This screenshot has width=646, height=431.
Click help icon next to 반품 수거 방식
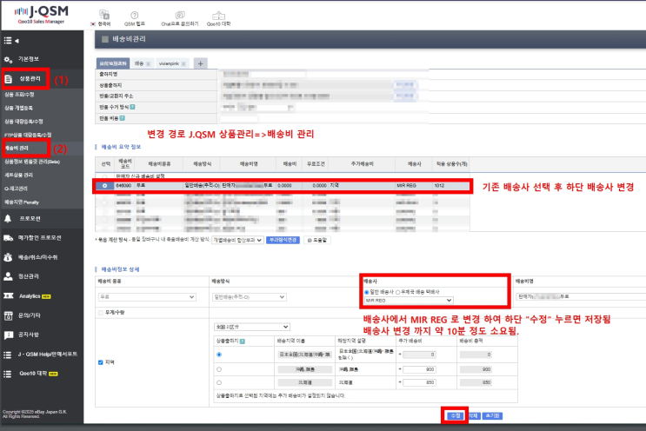coord(132,107)
